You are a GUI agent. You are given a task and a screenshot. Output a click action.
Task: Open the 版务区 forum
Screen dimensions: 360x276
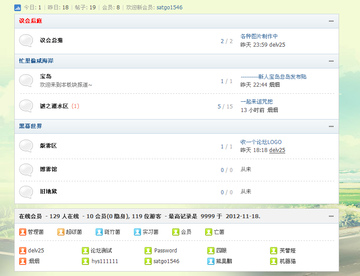(x=49, y=146)
